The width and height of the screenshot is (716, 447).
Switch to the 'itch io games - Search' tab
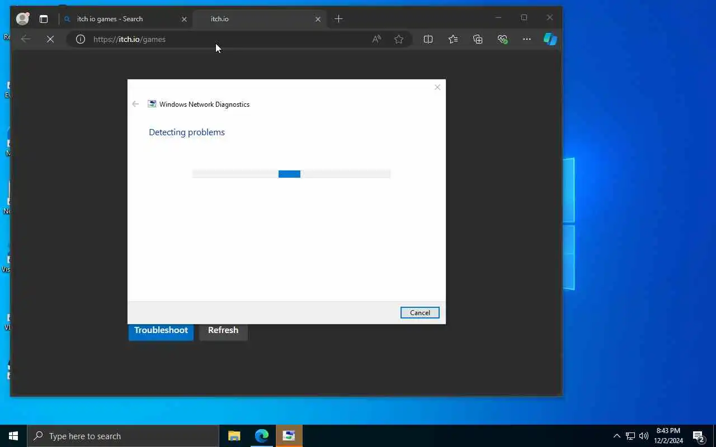[x=124, y=19]
